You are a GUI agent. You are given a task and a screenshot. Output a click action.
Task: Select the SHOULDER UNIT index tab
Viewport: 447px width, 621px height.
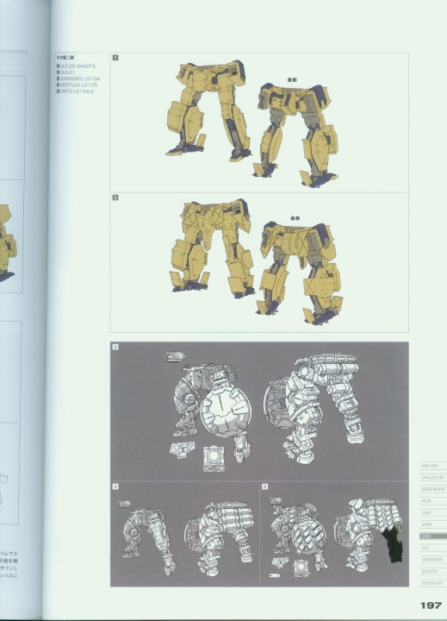click(432, 478)
